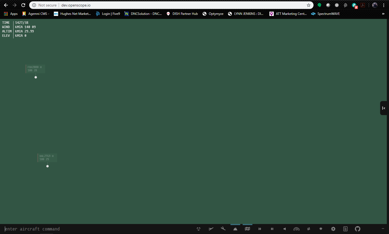
Task: Toggle terrain display off
Action: 235,229
